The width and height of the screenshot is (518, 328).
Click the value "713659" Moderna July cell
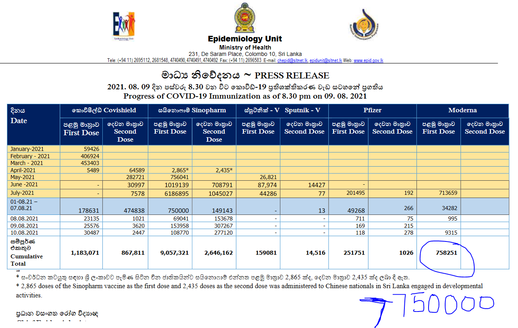point(448,193)
